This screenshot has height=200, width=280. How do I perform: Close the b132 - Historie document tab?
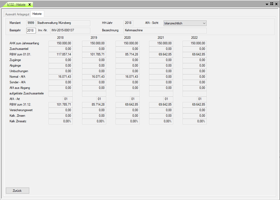point(30,5)
